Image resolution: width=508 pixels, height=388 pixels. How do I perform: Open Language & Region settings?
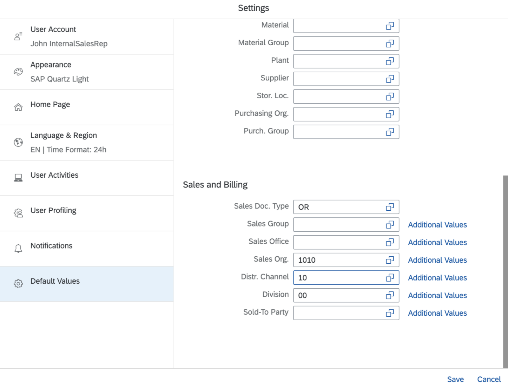[87, 143]
